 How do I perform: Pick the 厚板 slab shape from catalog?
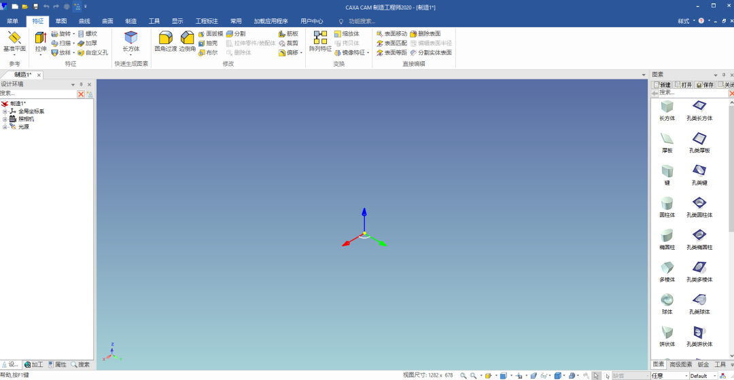(667, 143)
